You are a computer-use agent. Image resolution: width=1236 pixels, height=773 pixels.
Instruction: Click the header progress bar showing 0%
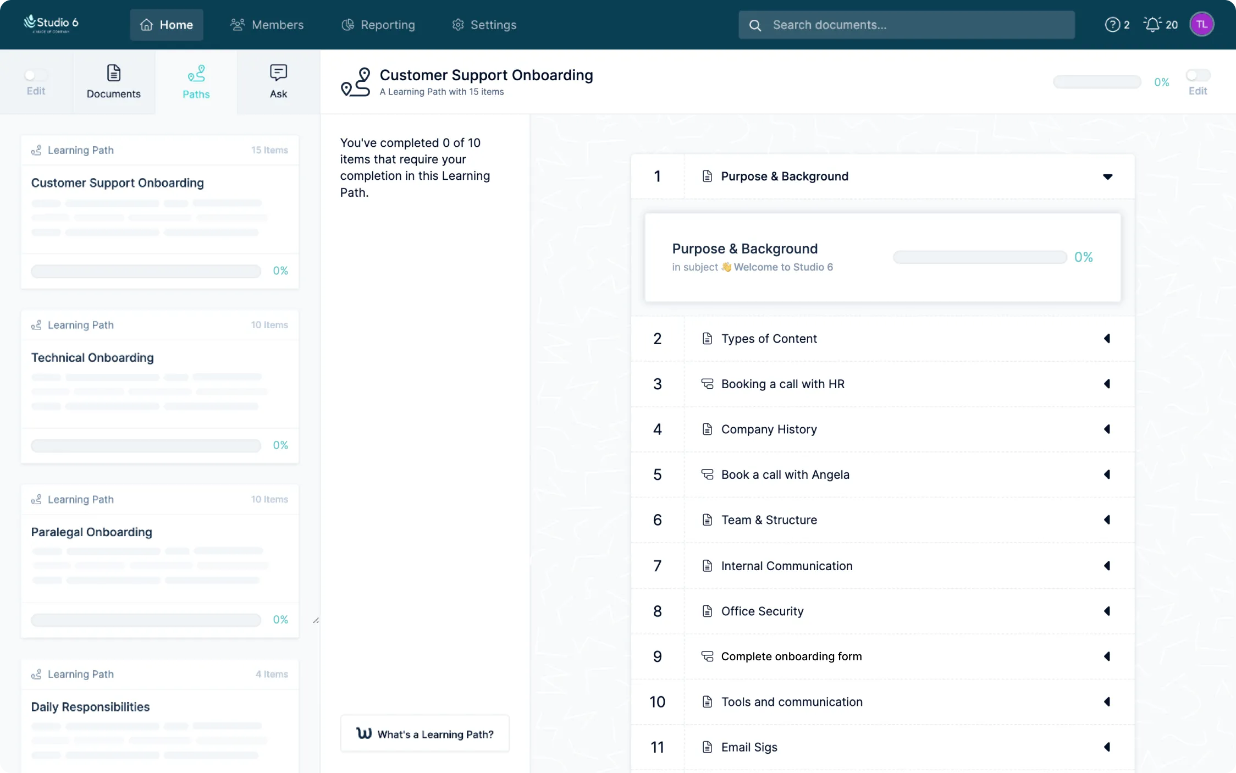click(1097, 82)
